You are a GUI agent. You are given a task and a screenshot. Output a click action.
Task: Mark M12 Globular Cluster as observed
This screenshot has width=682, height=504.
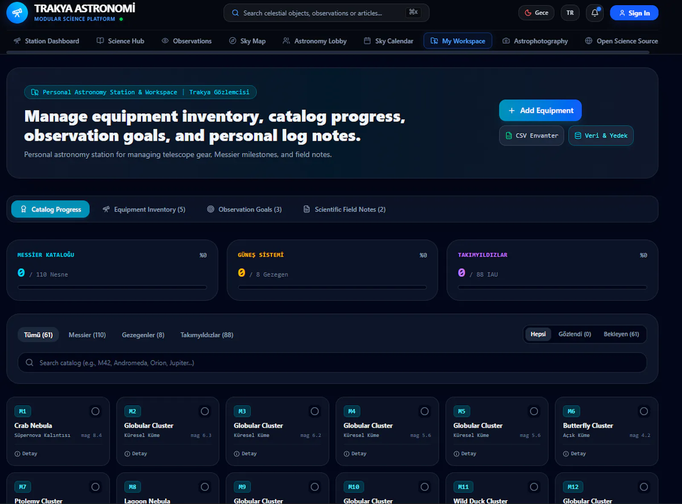pyautogui.click(x=644, y=487)
